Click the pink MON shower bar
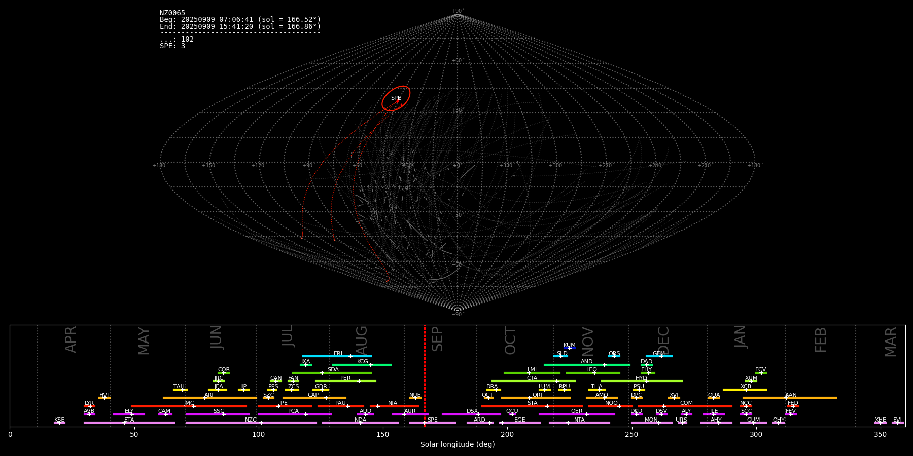913x456 pixels. (x=651, y=423)
